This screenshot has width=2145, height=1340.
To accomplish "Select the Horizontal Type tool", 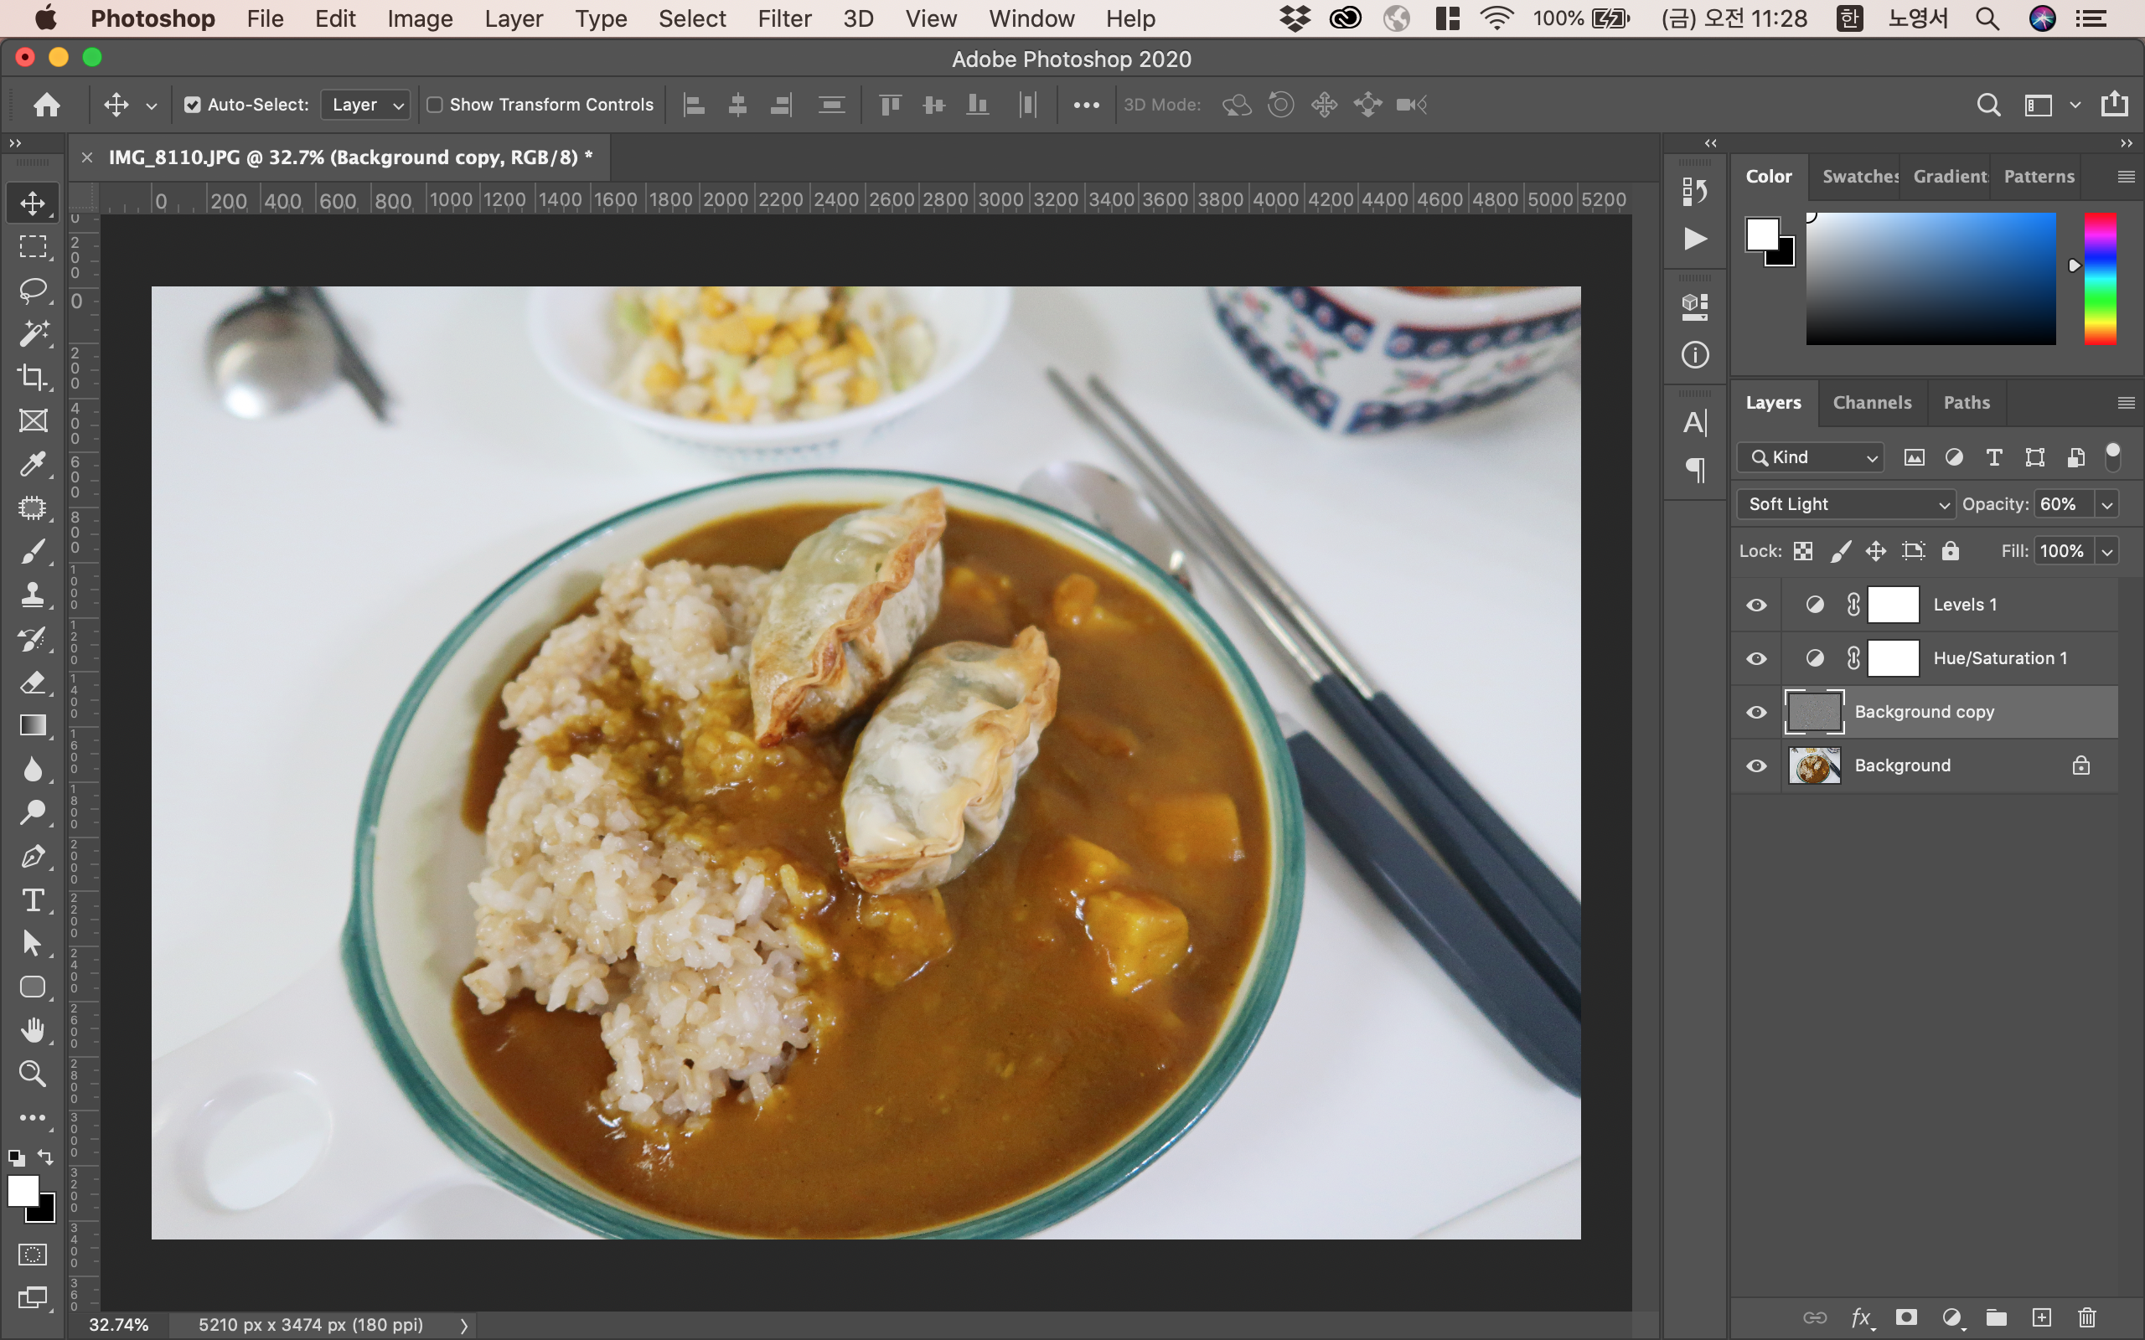I will click(x=33, y=900).
